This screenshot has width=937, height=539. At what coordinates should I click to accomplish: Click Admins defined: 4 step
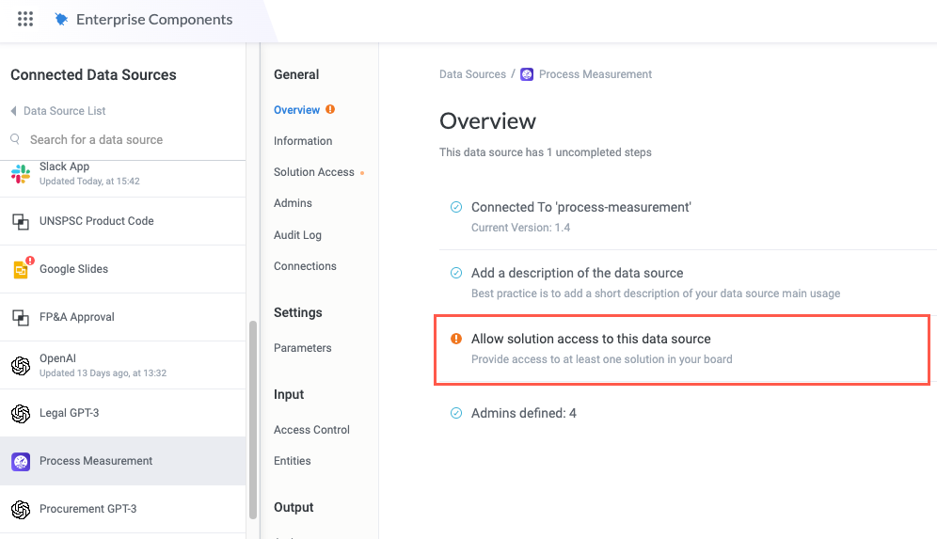pos(523,413)
